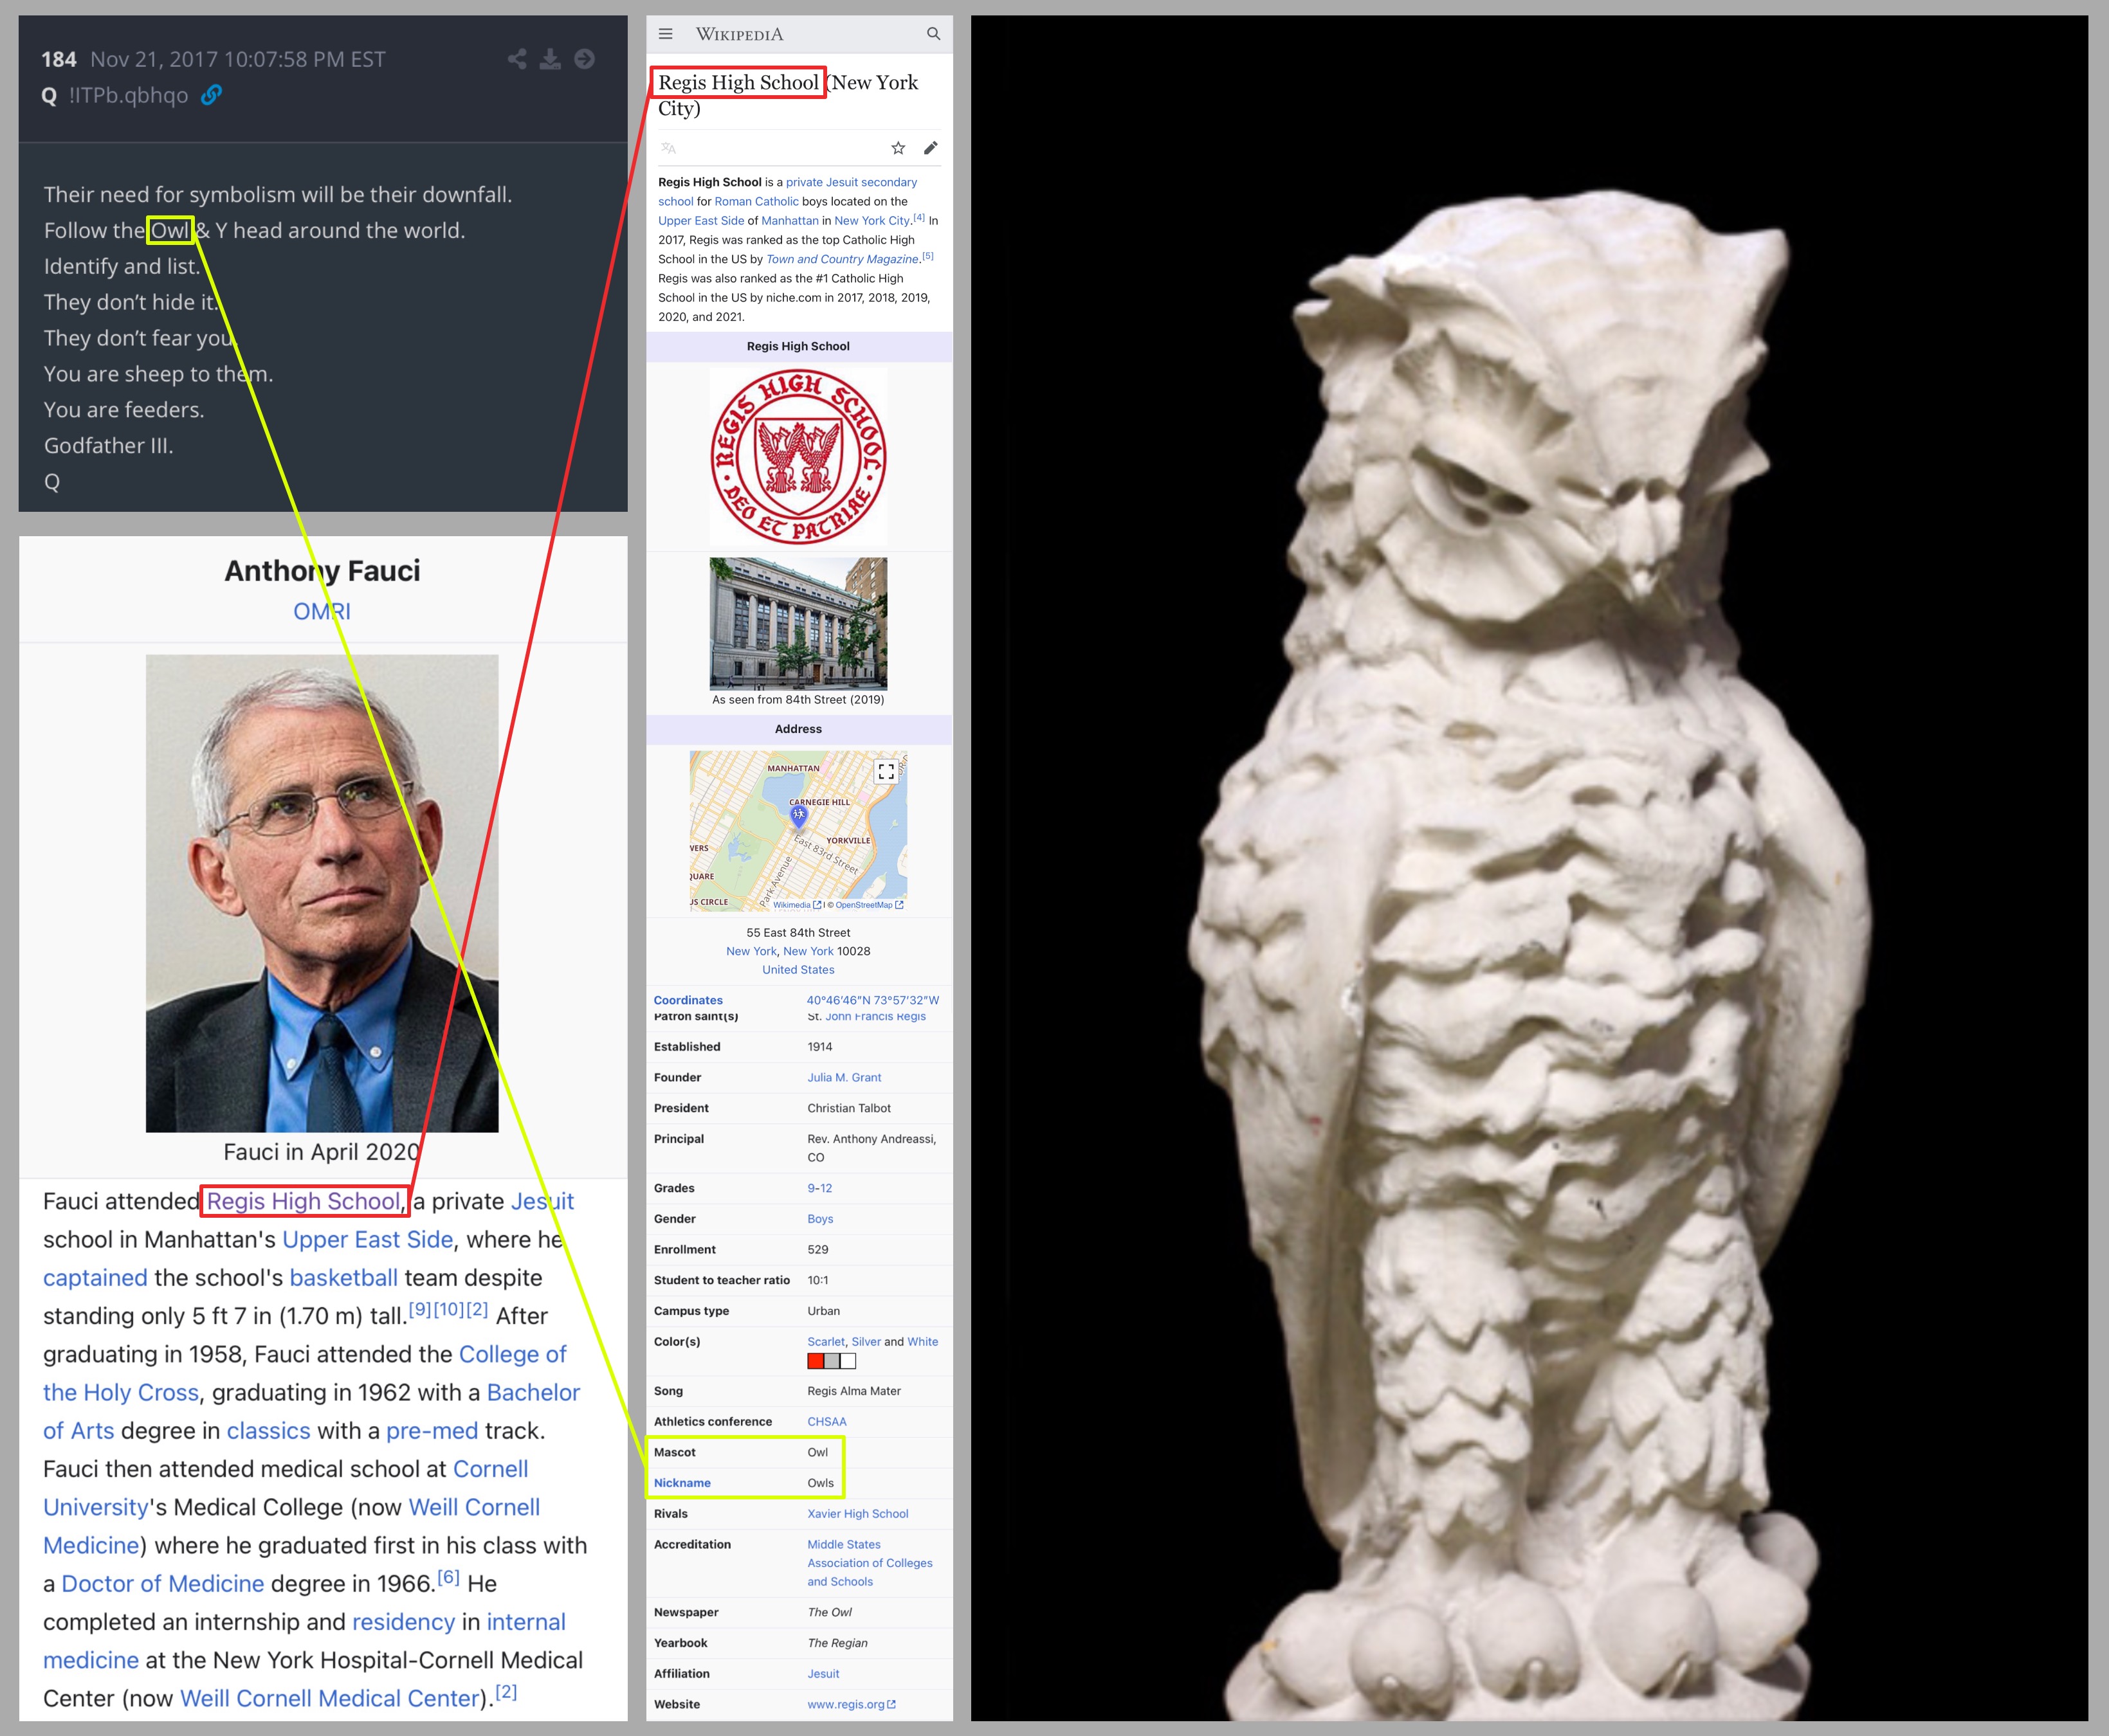Image resolution: width=2109 pixels, height=1736 pixels.
Task: Open the residency link
Action: 403,1622
